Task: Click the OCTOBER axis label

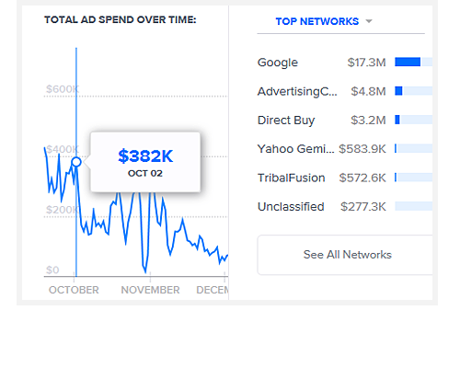Action: tap(74, 290)
